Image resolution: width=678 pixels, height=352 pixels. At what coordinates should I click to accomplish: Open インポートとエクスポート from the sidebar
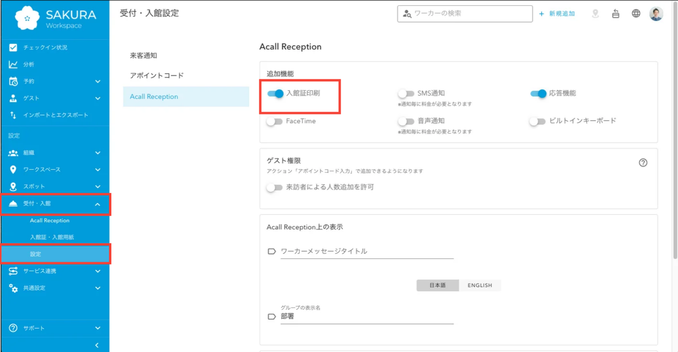click(55, 115)
